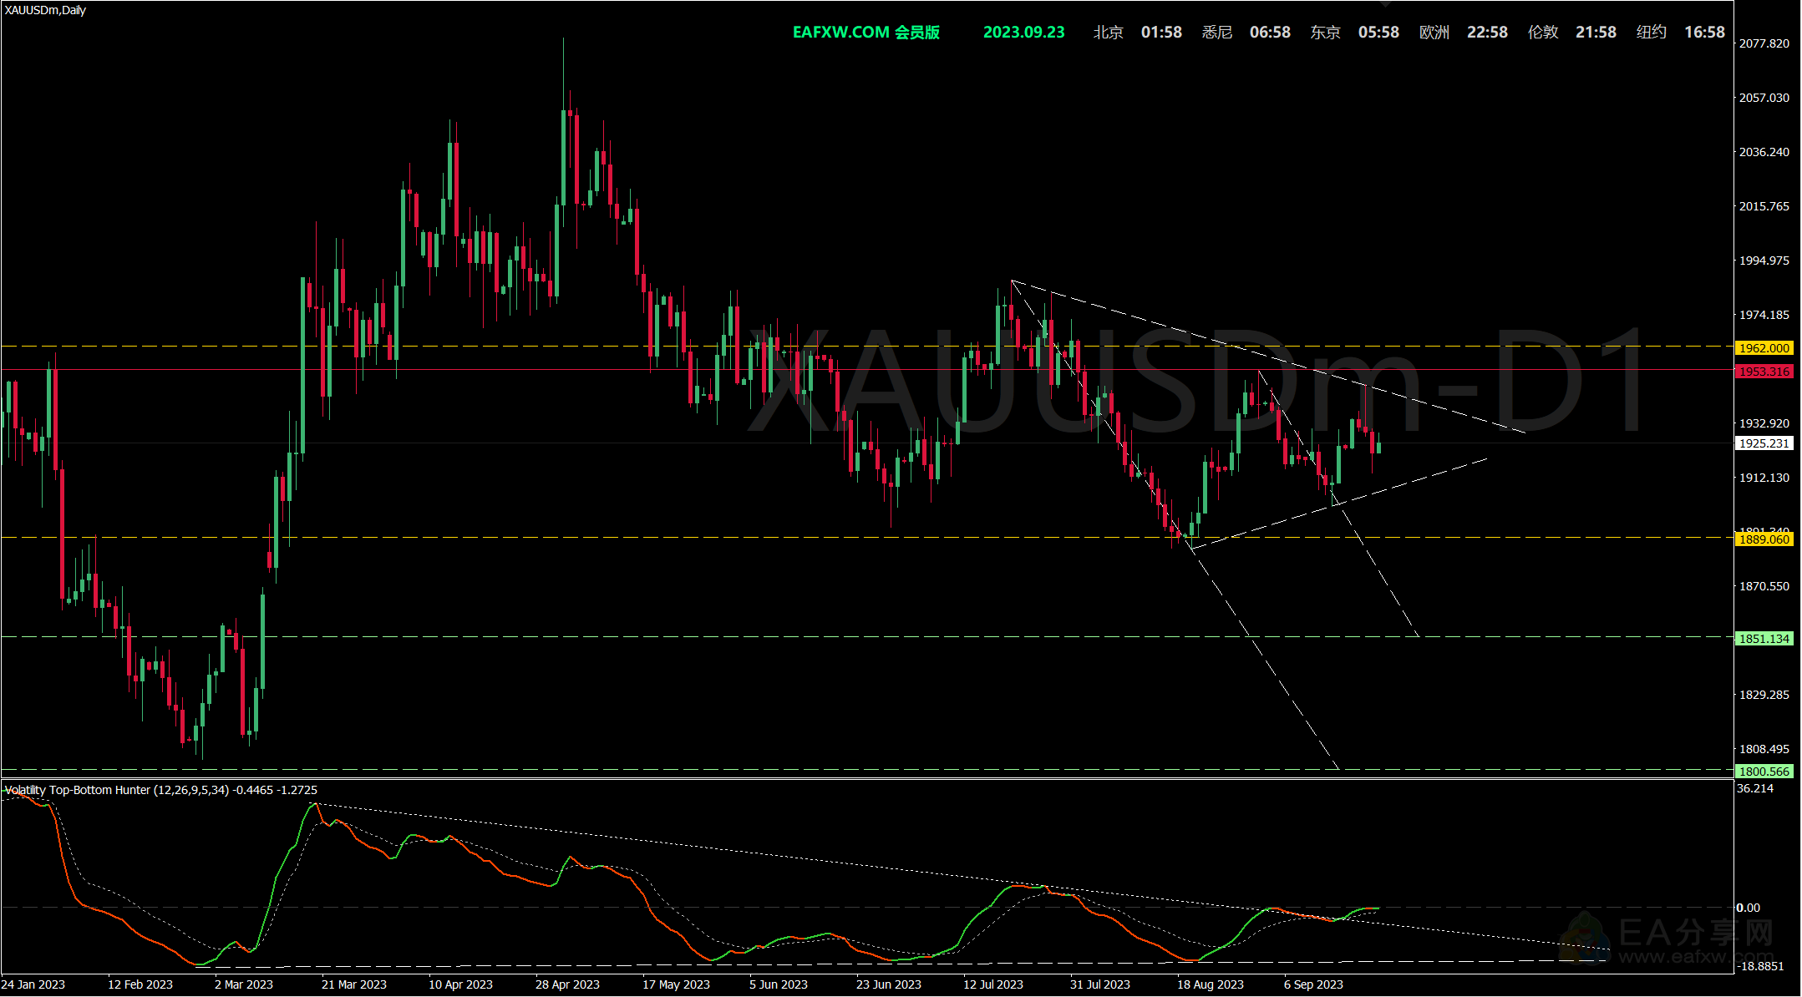Click the EAFXW.COM 会员版 header label

click(x=866, y=32)
